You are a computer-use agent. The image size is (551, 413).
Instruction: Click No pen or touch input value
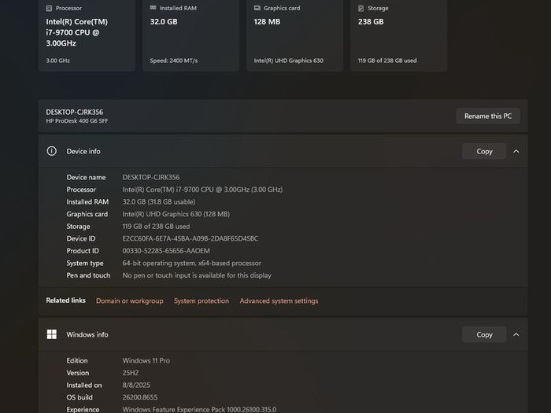pyautogui.click(x=197, y=275)
